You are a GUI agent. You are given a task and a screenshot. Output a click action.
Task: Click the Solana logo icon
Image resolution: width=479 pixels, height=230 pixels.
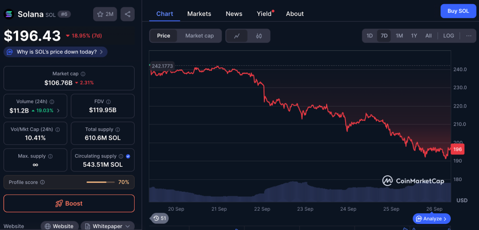[8, 14]
